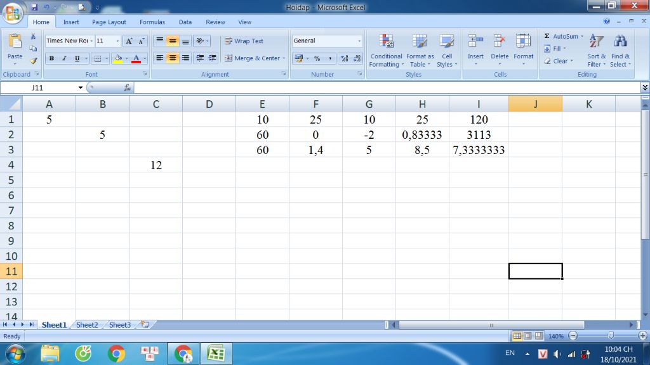Click the Wrap Text button

244,41
